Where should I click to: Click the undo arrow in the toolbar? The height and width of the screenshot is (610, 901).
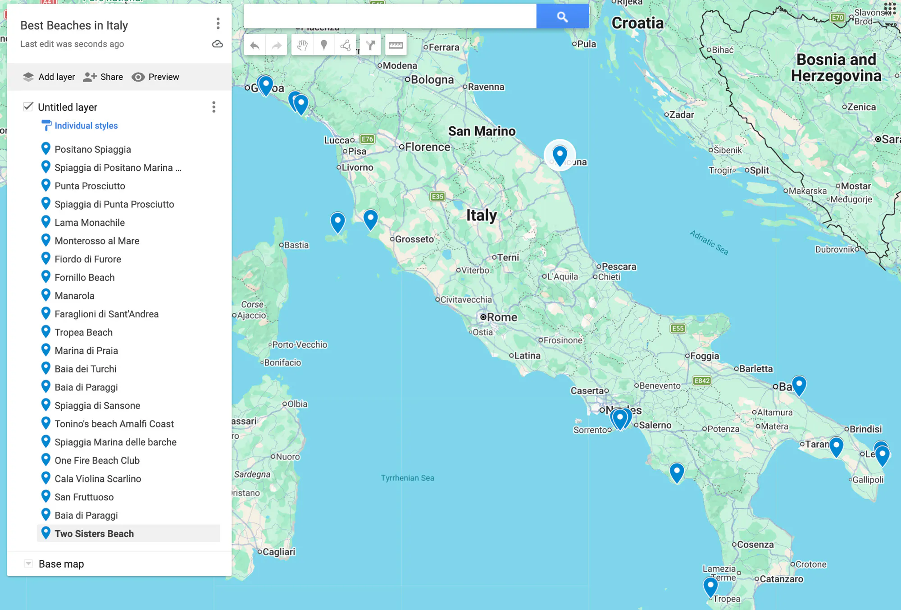pyautogui.click(x=255, y=45)
